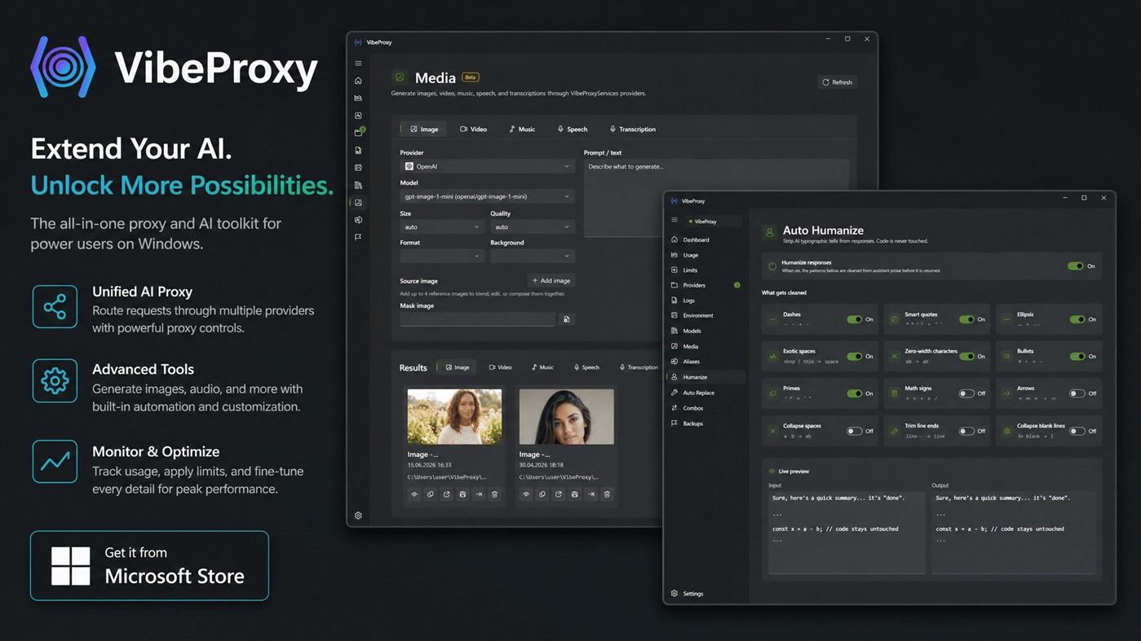Open Environment in the labeled sidebar
This screenshot has height=641, width=1141.
click(705, 315)
